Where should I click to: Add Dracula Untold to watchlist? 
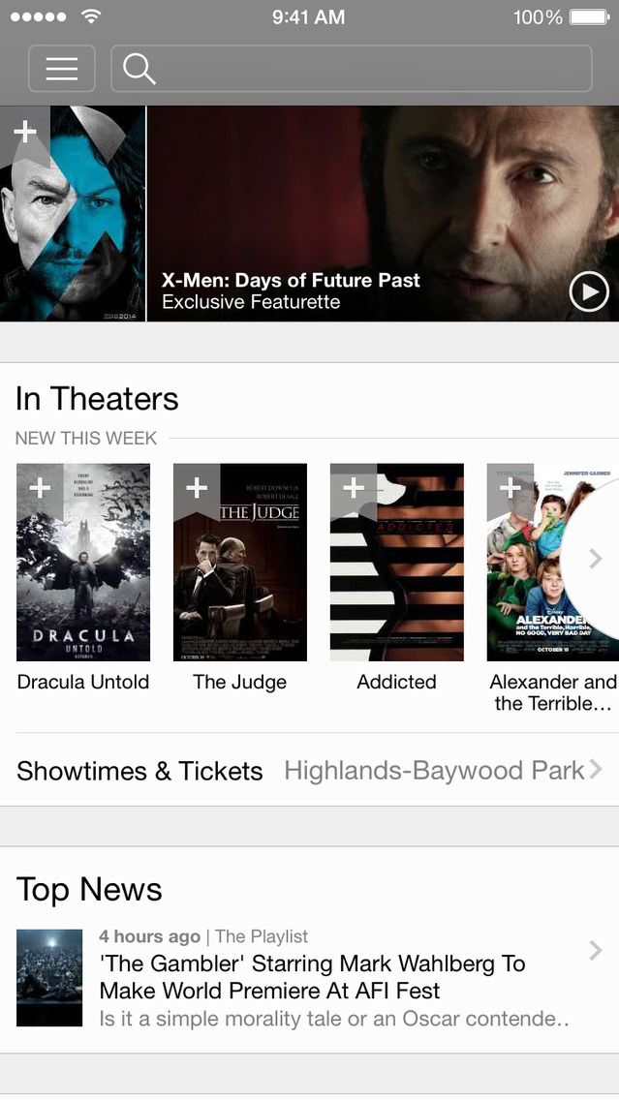pos(40,488)
